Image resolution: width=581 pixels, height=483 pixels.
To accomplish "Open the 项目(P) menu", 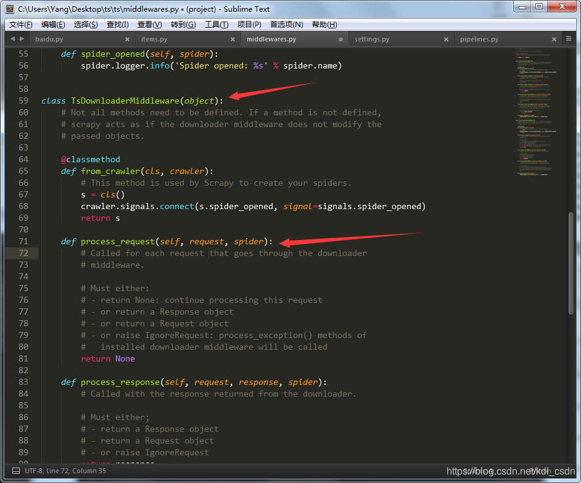I will 249,25.
